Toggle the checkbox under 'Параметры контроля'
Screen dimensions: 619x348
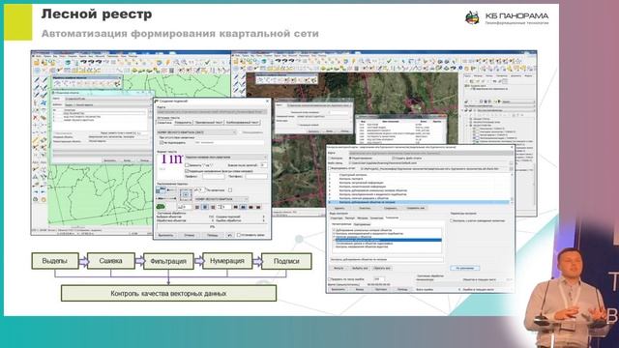tap(452, 221)
